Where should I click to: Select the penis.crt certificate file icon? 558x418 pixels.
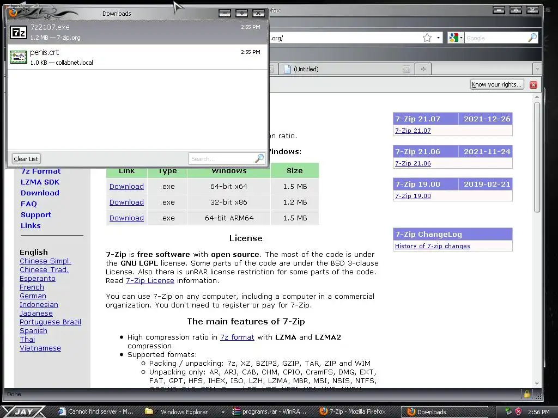coord(18,57)
